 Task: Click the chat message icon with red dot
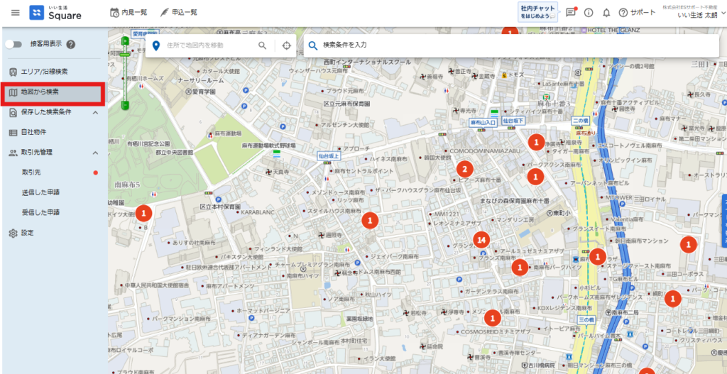coord(571,12)
